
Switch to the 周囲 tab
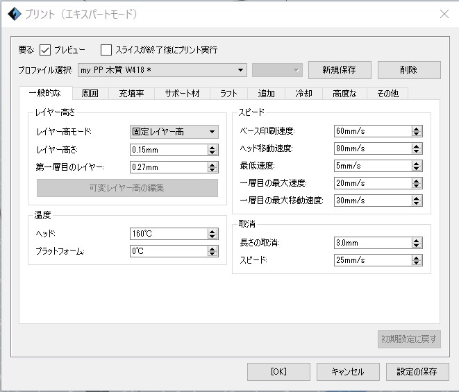90,94
